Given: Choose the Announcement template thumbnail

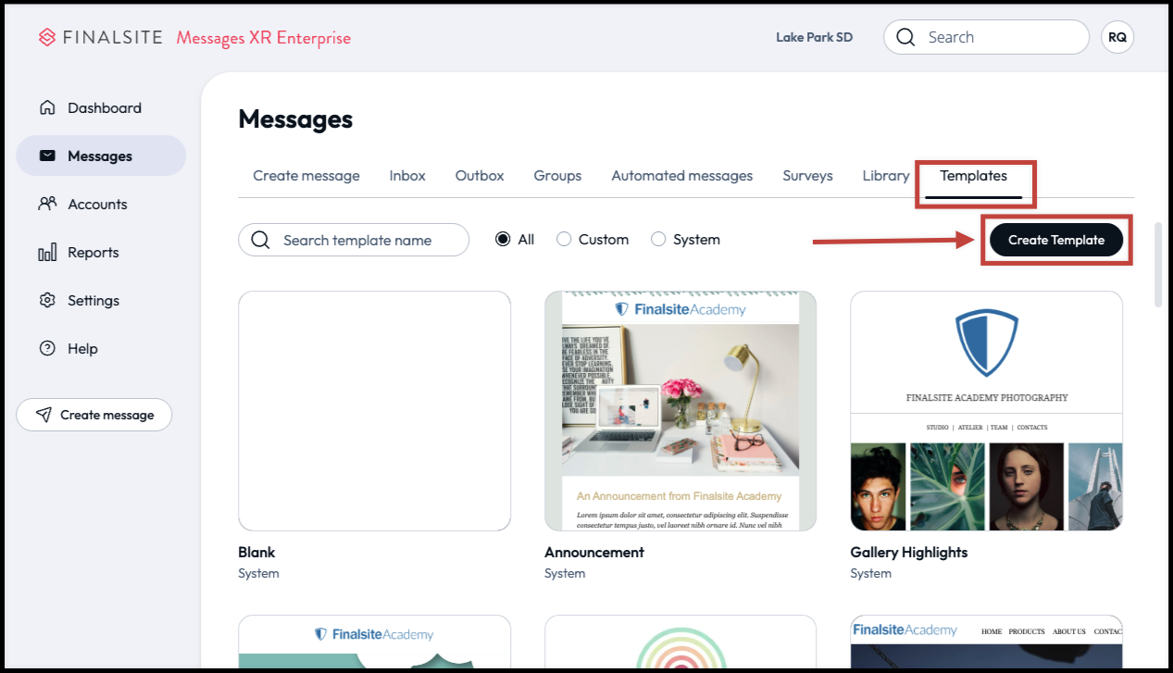Looking at the screenshot, I should [680, 411].
